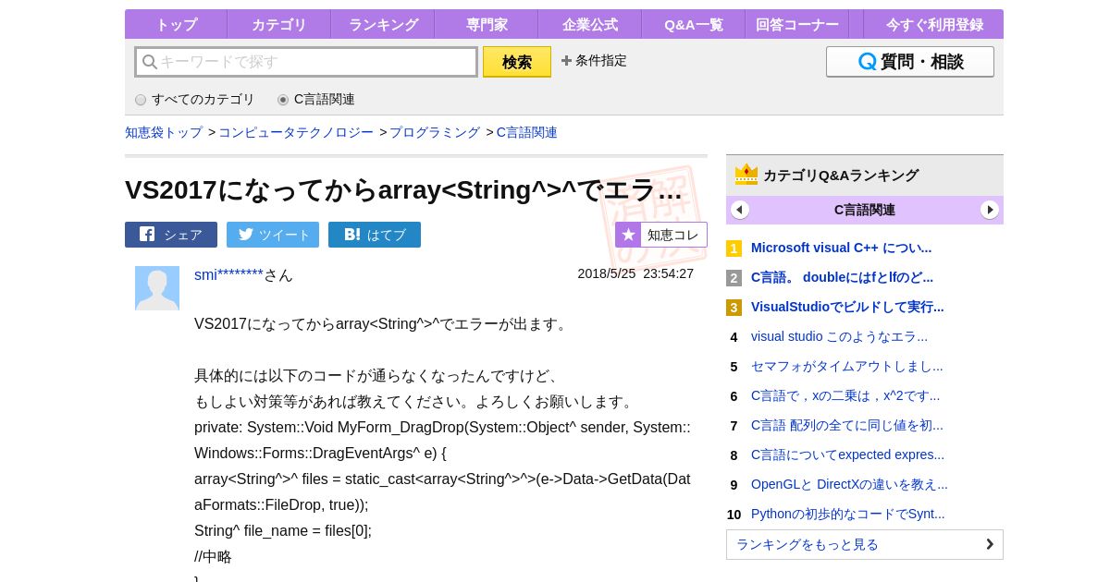This screenshot has width=1110, height=582.
Task: Bookmark with the はてブ button
Action: (375, 235)
